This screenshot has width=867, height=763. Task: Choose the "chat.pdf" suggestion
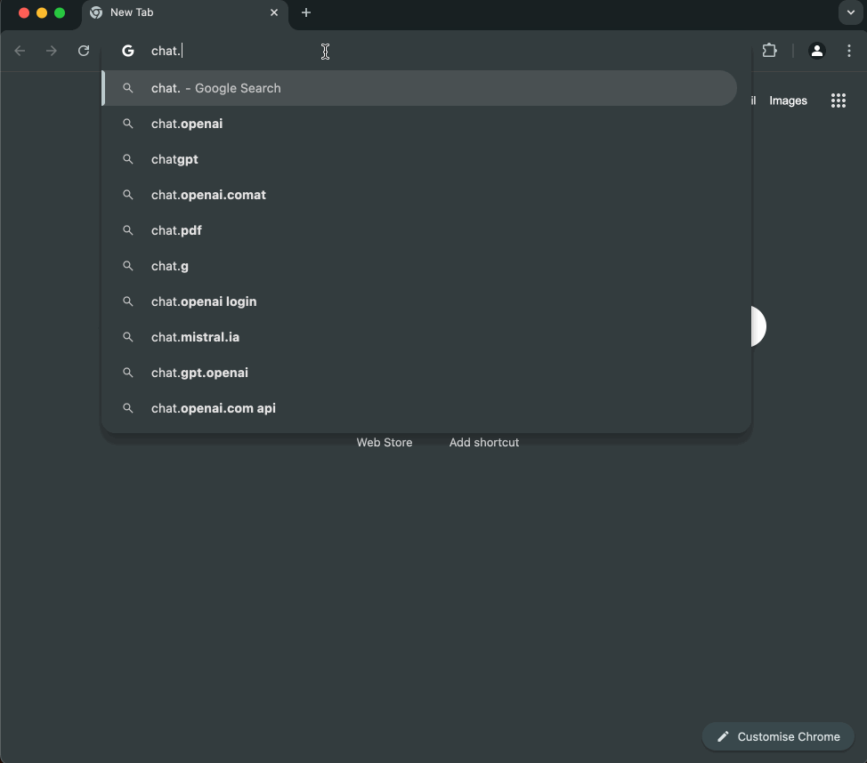(176, 230)
